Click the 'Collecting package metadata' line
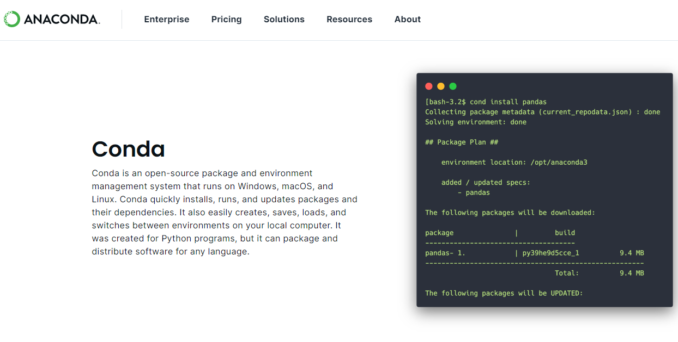 (542, 112)
